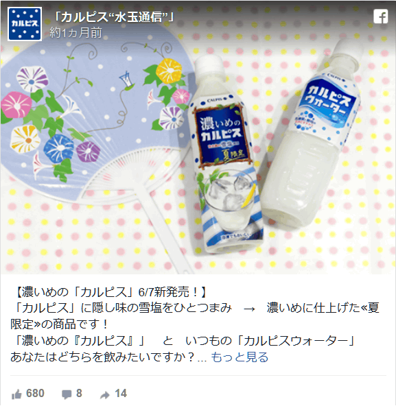Open the カルピス page profile picture
The width and height of the screenshot is (396, 406).
coord(25,24)
